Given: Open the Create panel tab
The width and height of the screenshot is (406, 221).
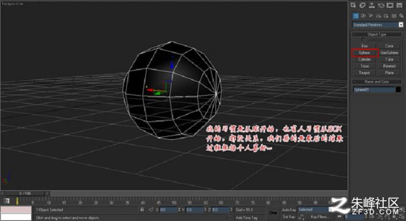Looking at the screenshot, I should pos(353,6).
